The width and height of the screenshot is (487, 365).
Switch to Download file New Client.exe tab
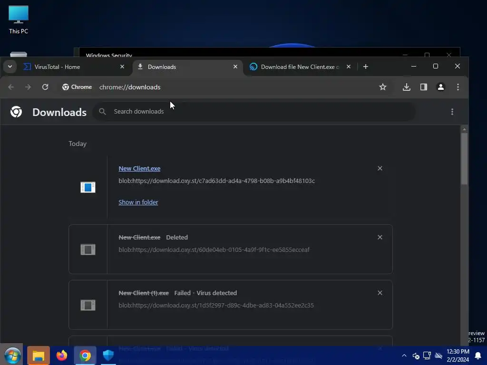tap(300, 67)
